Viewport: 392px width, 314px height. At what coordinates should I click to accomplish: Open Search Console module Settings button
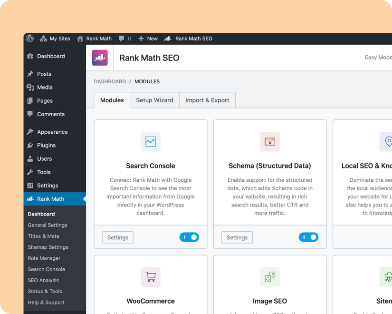118,237
